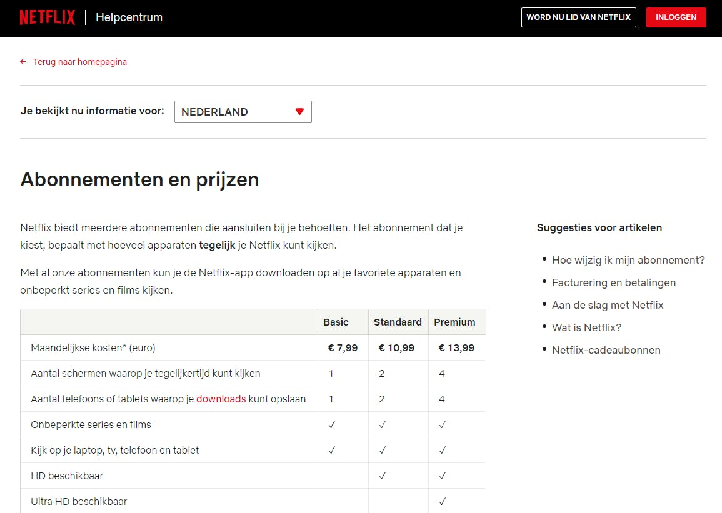Open 'Netflix-cadeaubonnen' article
722x513 pixels.
606,350
